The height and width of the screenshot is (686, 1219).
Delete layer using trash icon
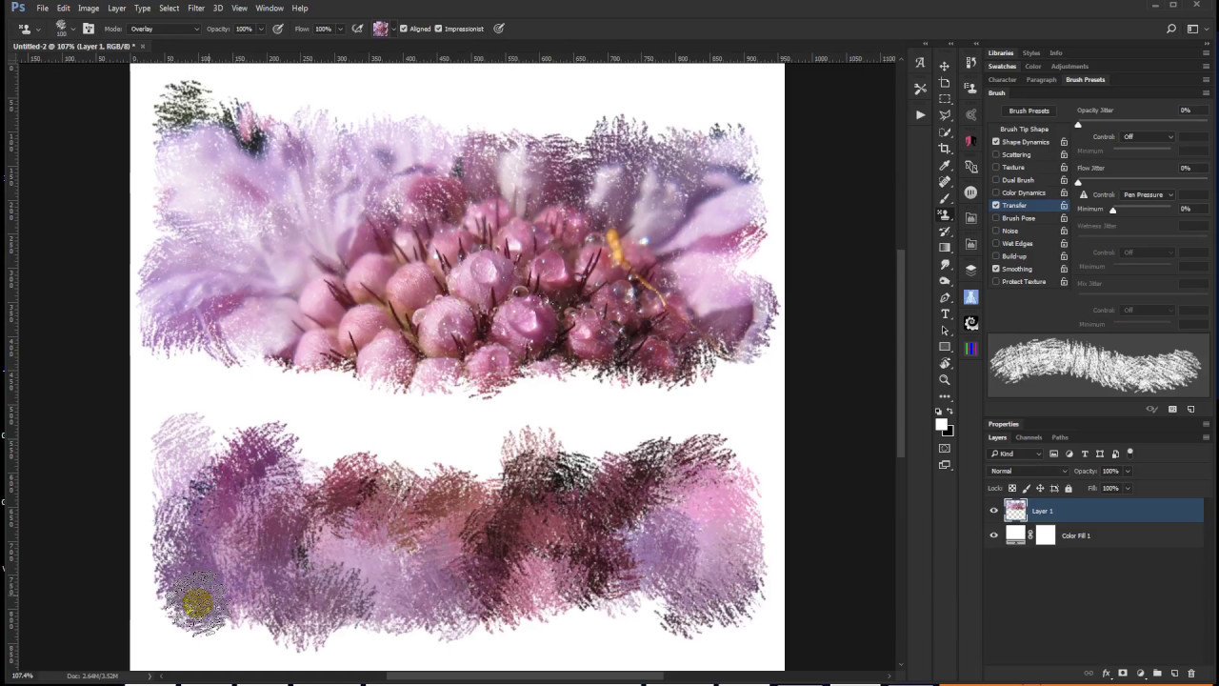tap(1190, 674)
